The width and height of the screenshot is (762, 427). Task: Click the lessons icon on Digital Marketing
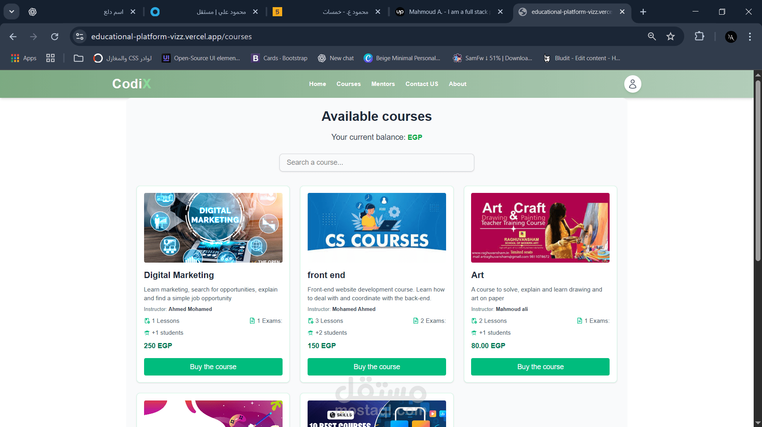(147, 321)
